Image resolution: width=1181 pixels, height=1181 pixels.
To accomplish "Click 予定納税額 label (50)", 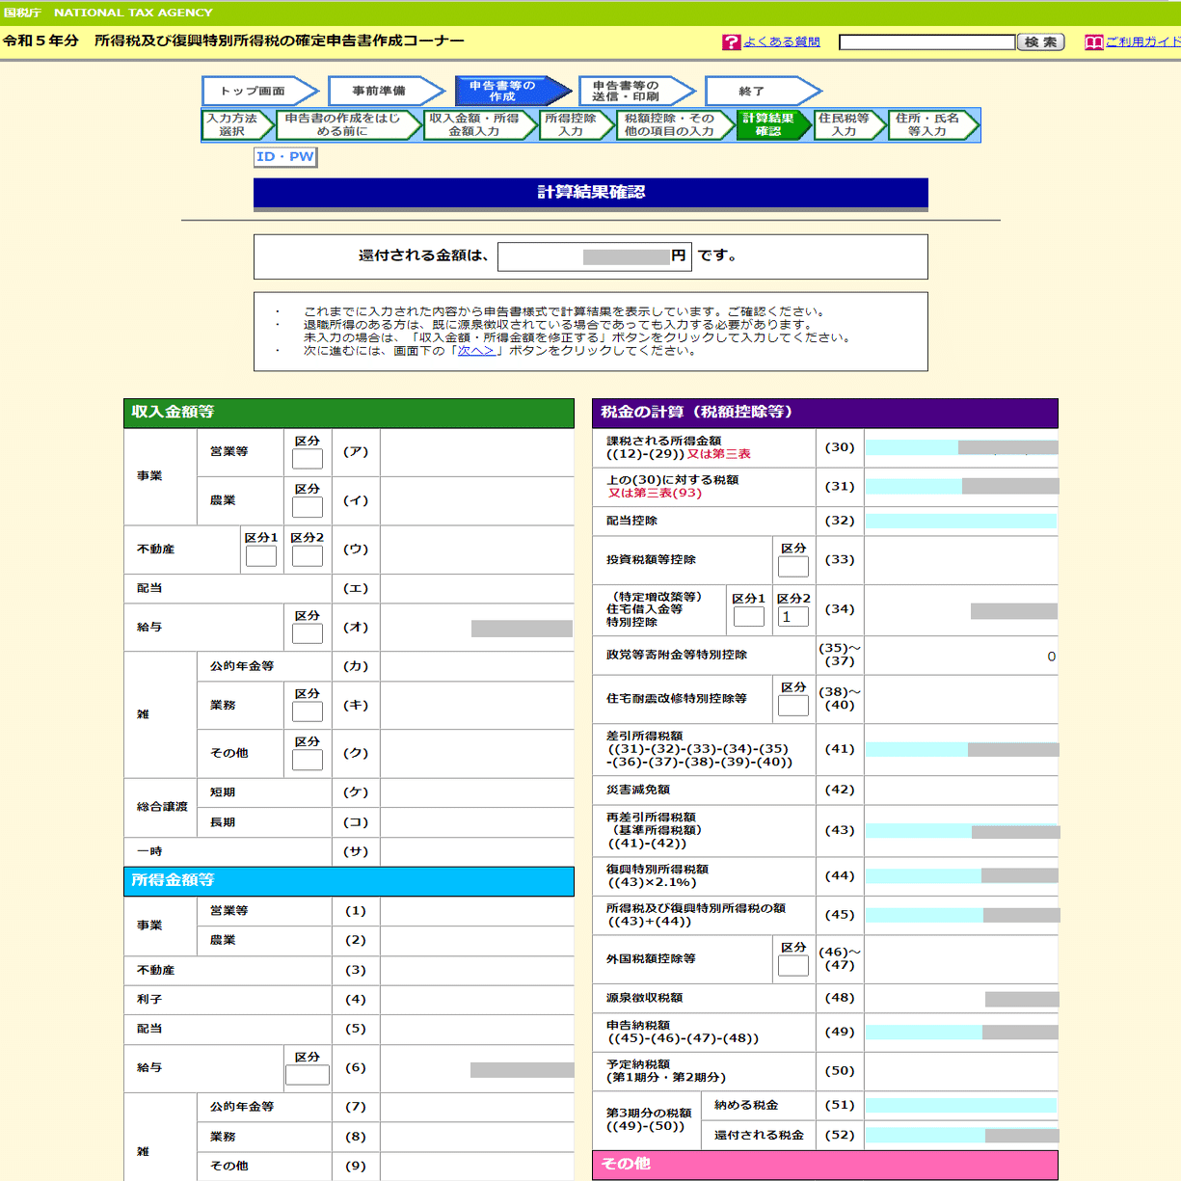I will (637, 1064).
